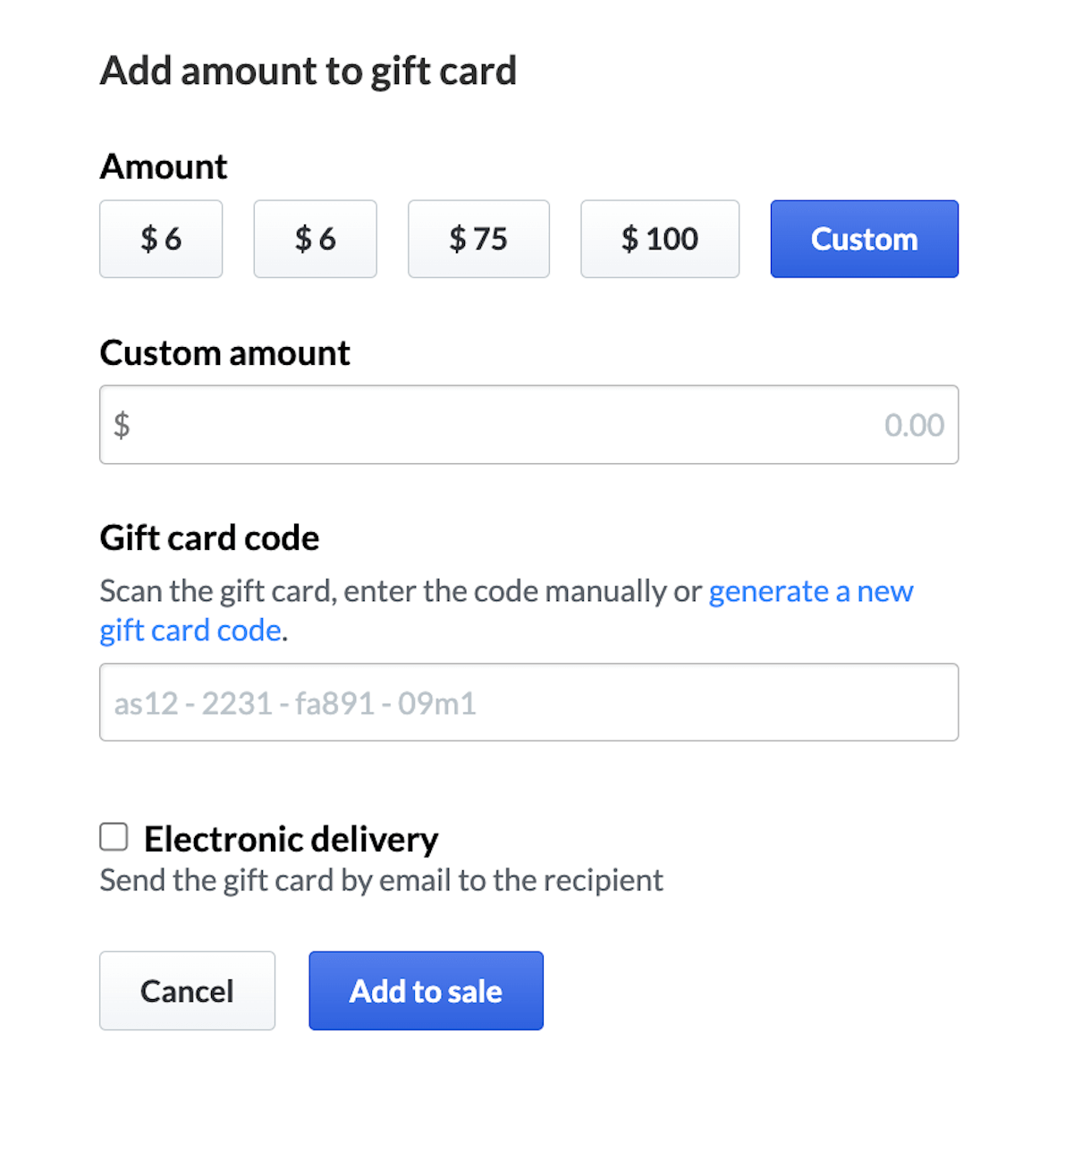Select the leftmost $ 6 amount button
The image size is (1073, 1169).
point(161,239)
